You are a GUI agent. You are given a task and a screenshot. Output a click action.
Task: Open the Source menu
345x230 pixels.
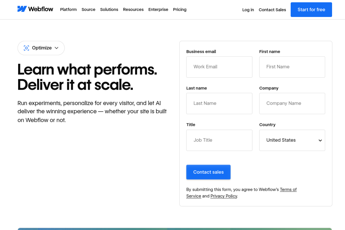click(x=89, y=9)
